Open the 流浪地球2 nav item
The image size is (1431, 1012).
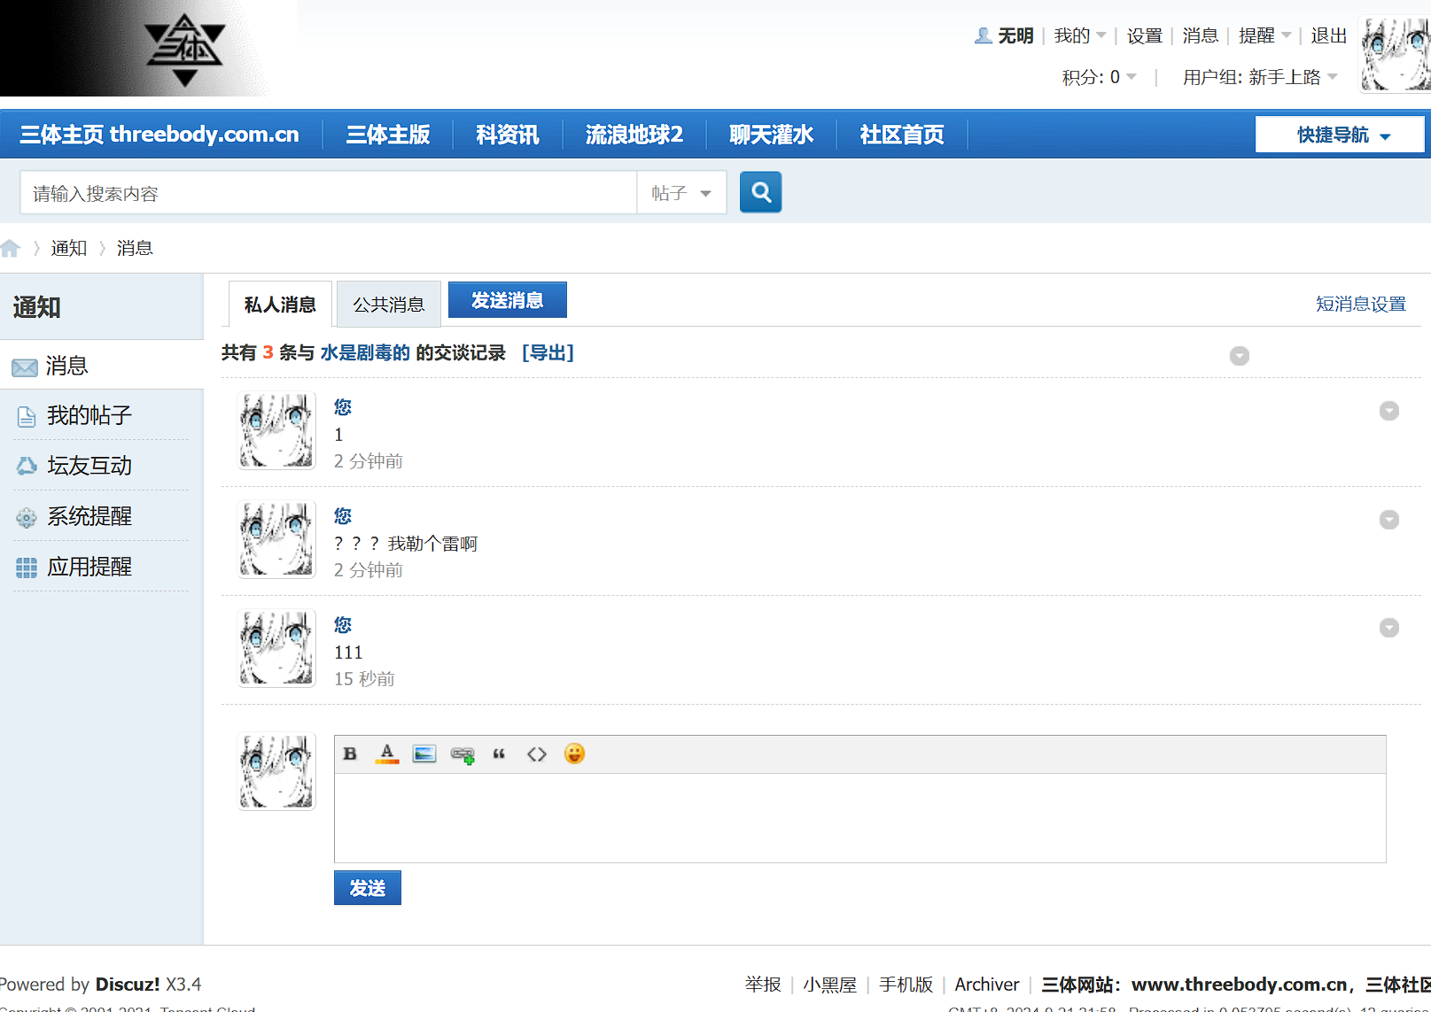[634, 135]
